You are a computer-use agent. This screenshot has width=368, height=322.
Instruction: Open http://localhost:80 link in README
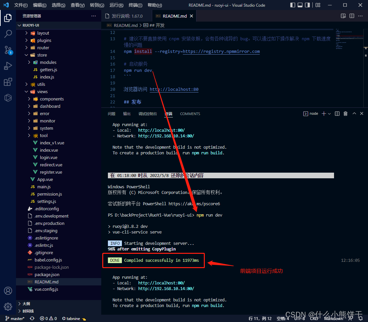174,89
